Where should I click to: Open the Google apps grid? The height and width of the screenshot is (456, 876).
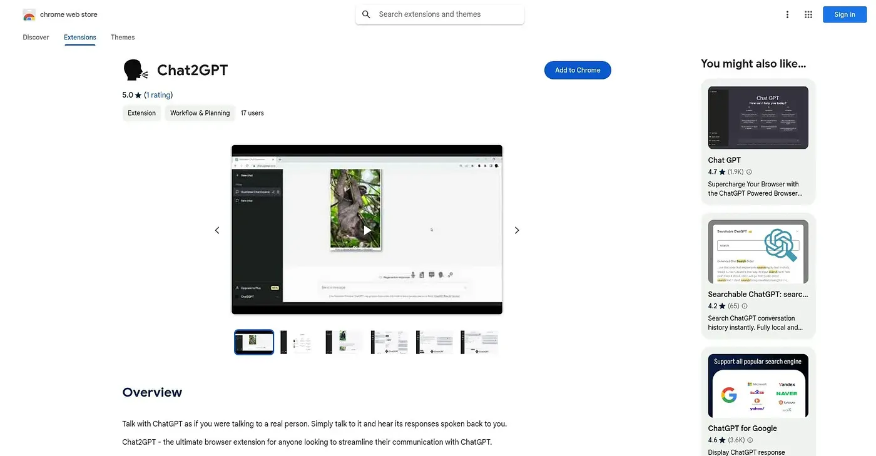coord(808,14)
